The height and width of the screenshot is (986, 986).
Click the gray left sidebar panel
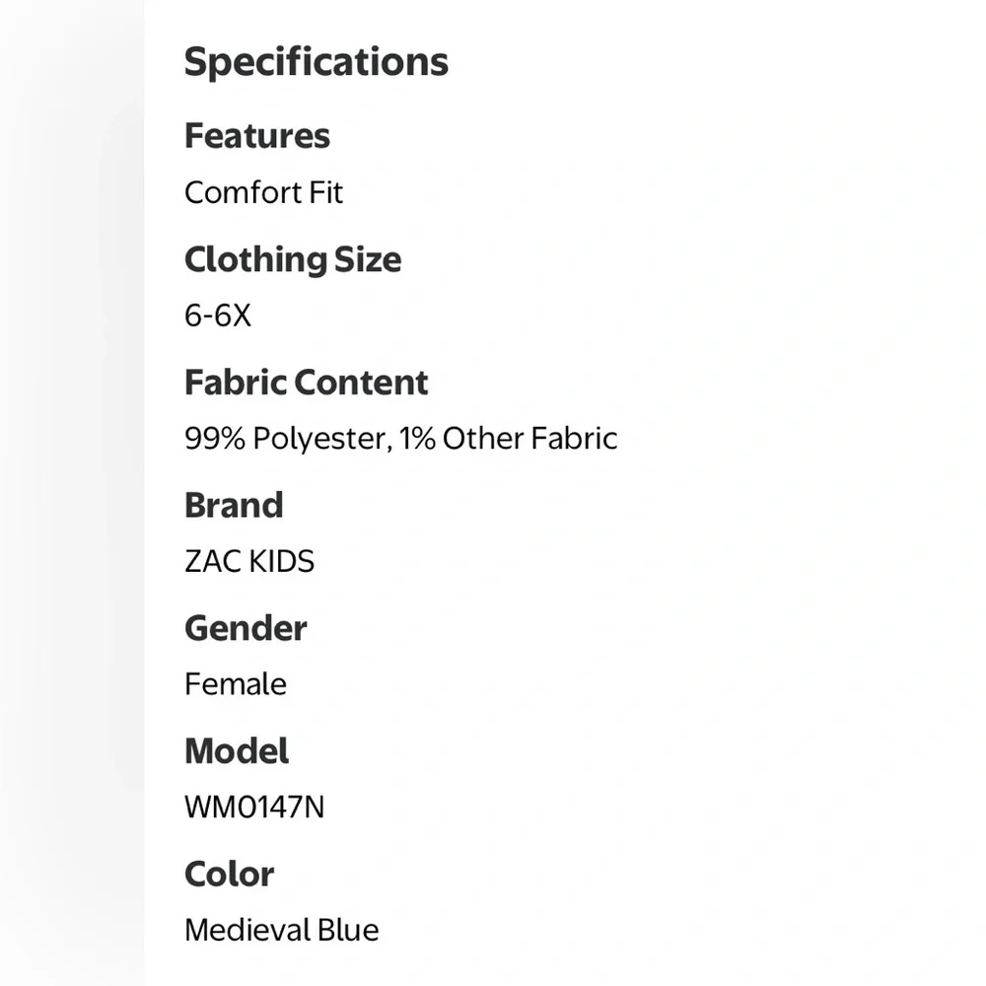pos(72,493)
